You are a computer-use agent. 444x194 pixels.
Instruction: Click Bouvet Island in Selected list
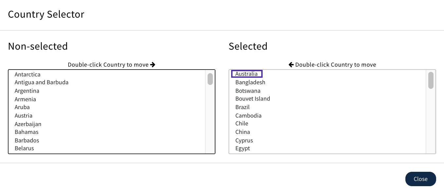(252, 99)
